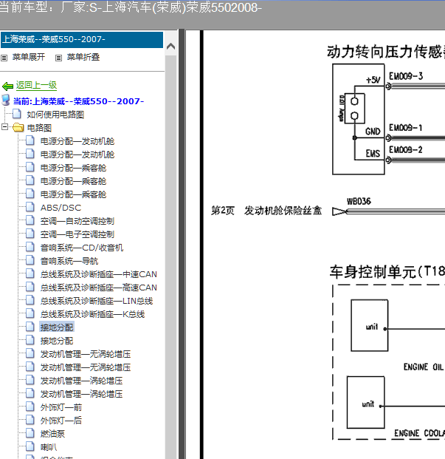Click the 动力转向压力传感器 diagram title
The image size is (445, 459).
tap(386, 52)
